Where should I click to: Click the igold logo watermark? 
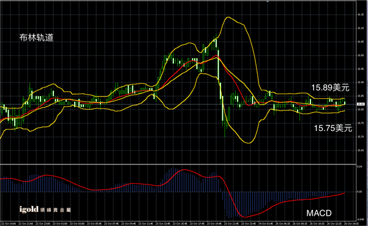[x=29, y=209]
